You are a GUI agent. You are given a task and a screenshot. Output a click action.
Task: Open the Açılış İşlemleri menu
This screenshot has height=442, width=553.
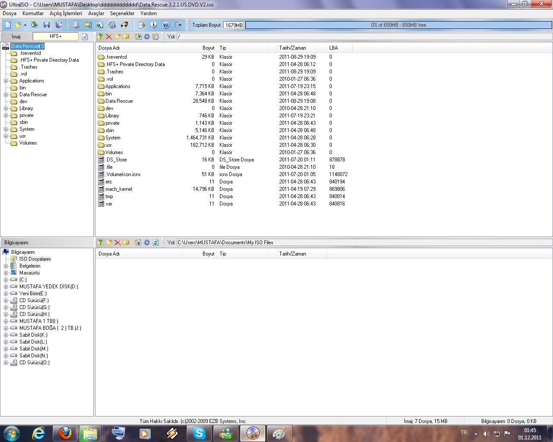(x=66, y=13)
